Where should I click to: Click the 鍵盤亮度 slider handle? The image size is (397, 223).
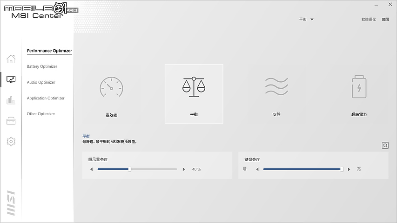pos(342,169)
